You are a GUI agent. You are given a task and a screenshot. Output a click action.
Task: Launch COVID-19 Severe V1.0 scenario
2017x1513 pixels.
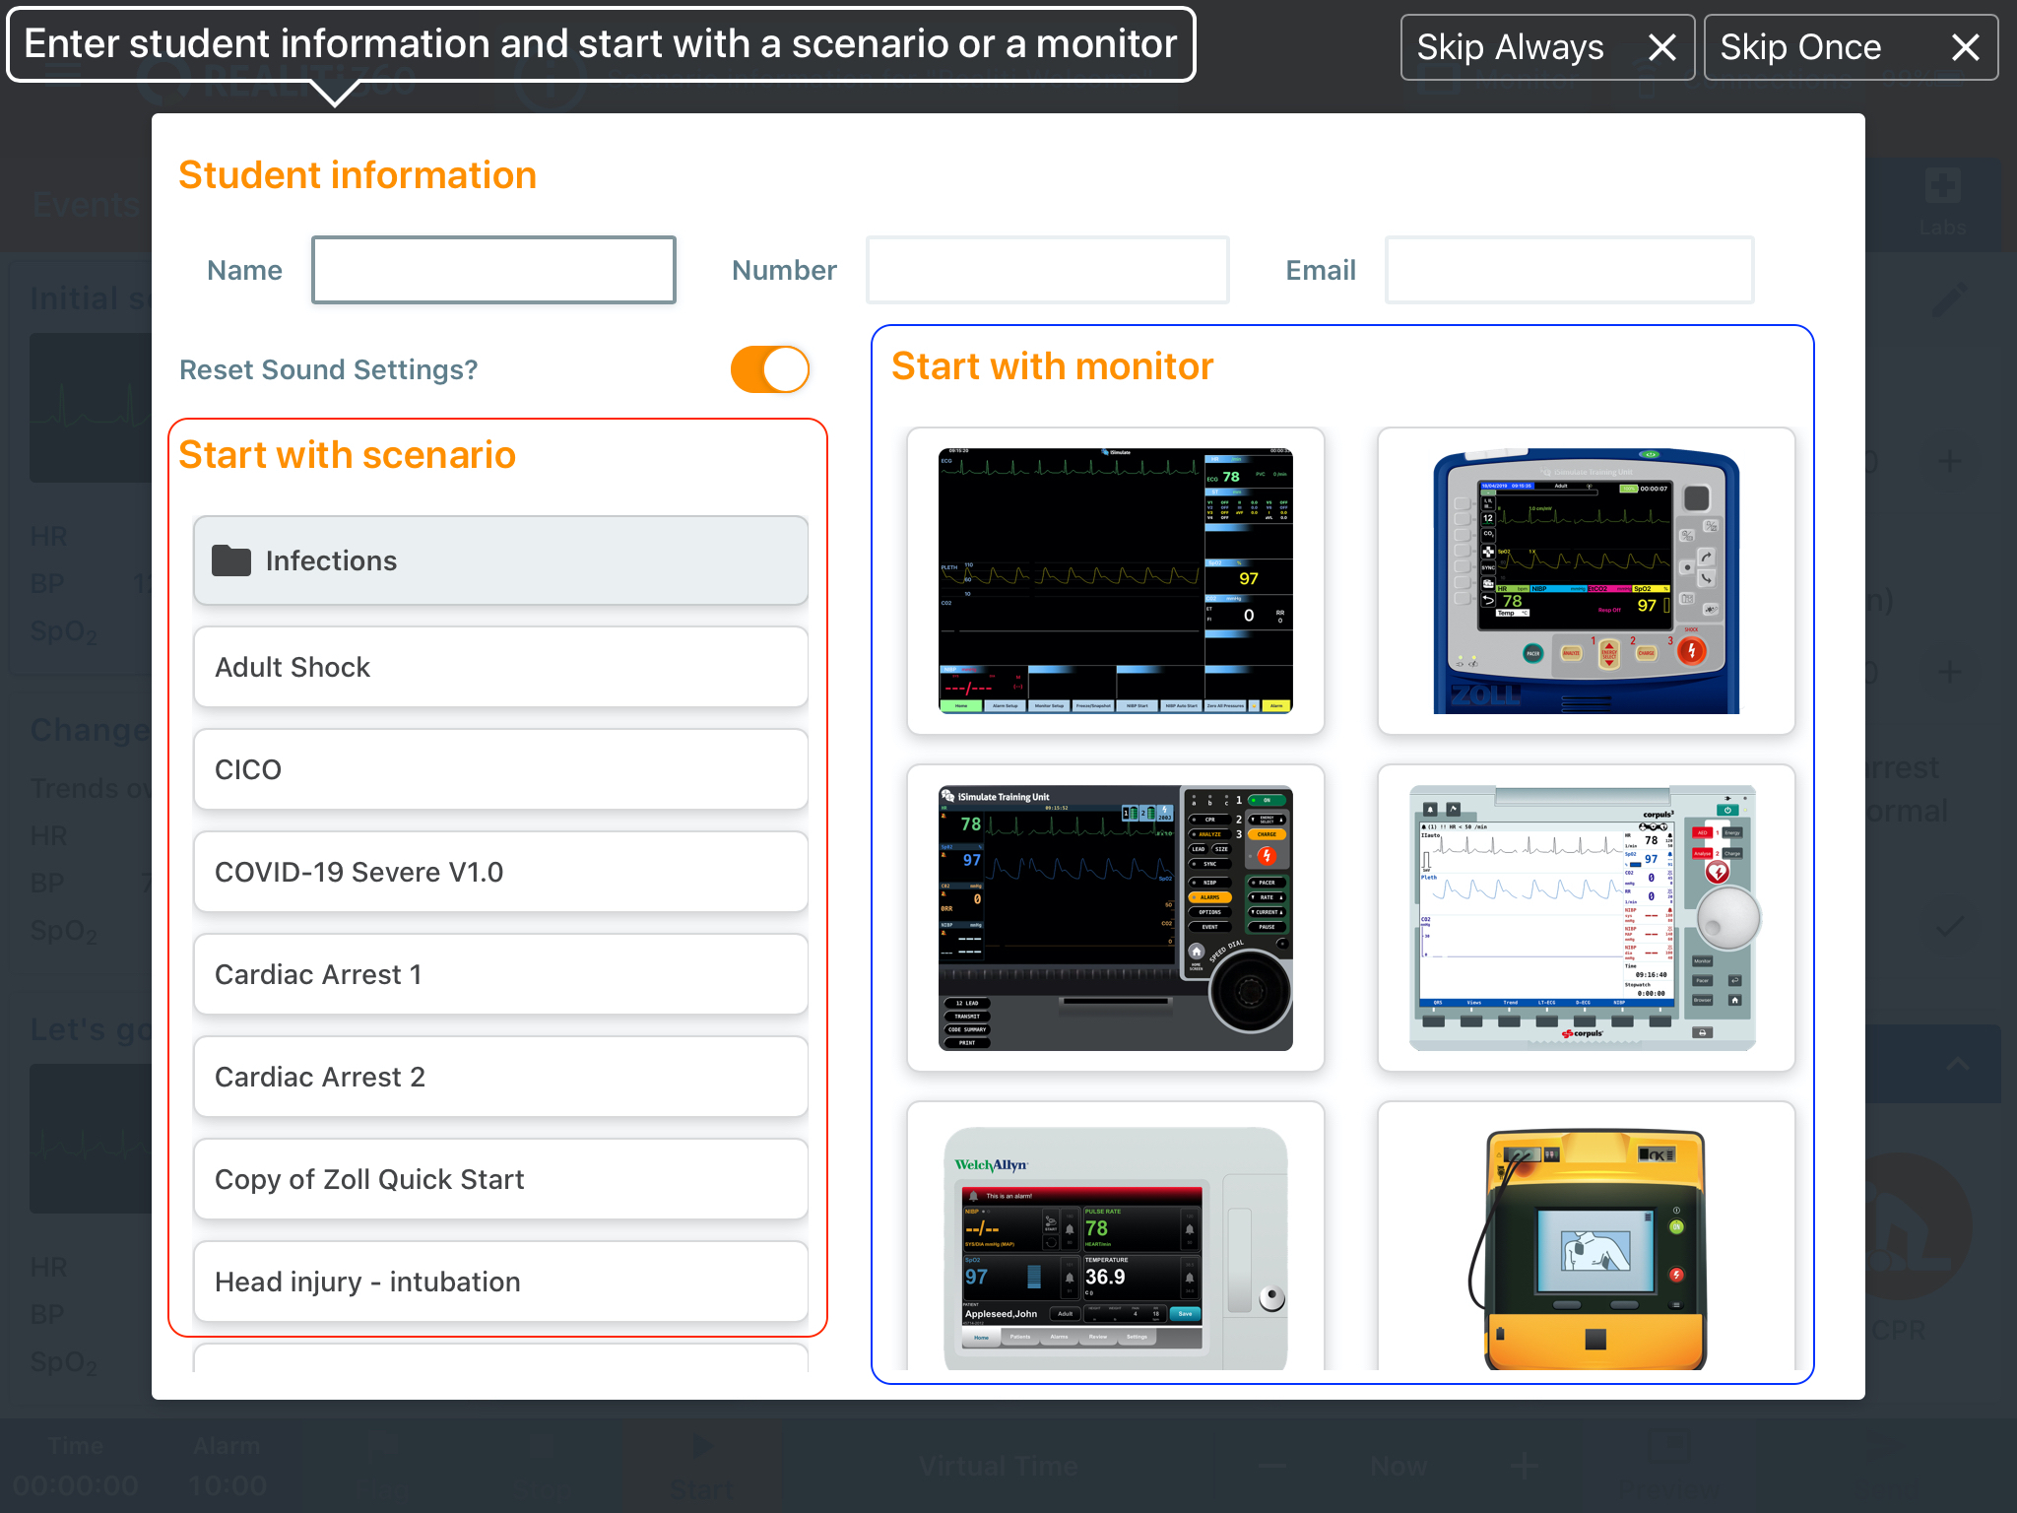click(x=500, y=872)
